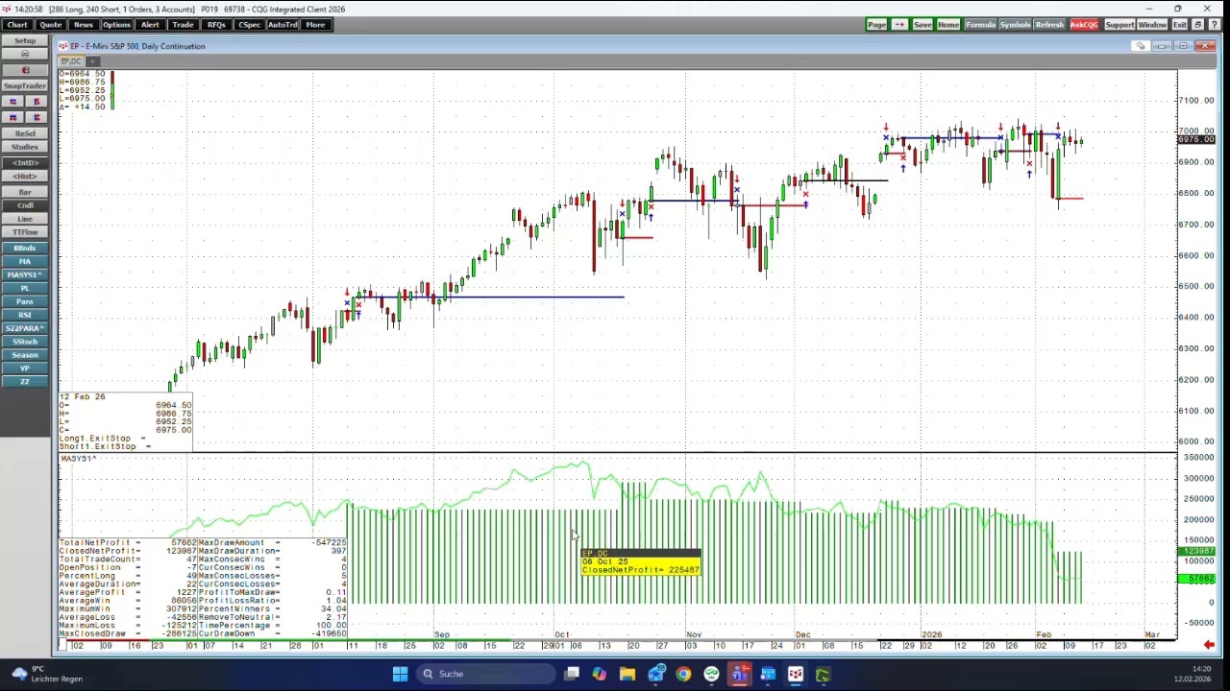Click the Refresh button
Image resolution: width=1230 pixels, height=691 pixels.
tap(1049, 24)
